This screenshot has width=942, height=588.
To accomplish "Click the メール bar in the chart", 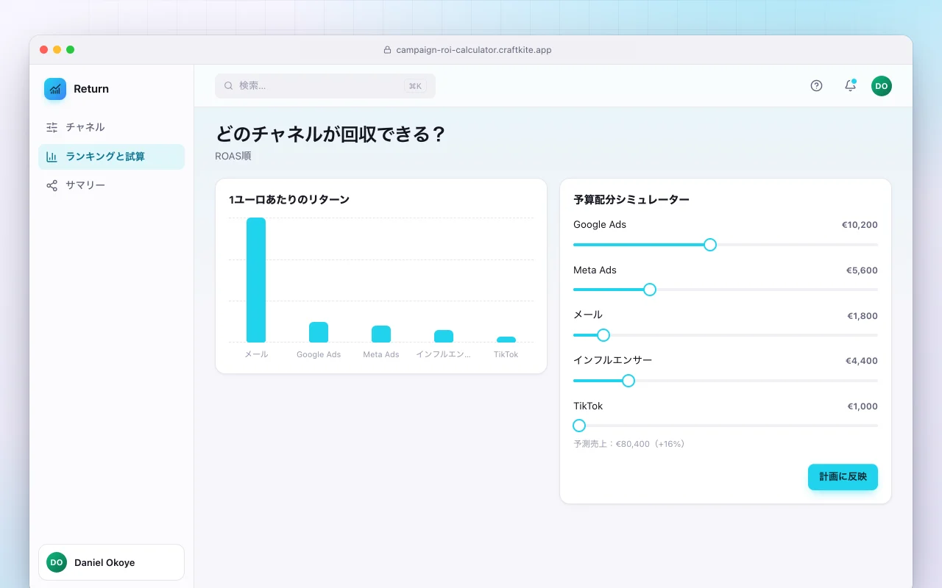I will [x=256, y=280].
